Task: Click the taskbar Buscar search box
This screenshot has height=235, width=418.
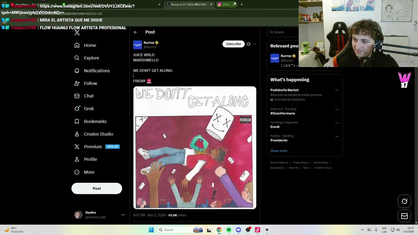Action: coord(180,230)
